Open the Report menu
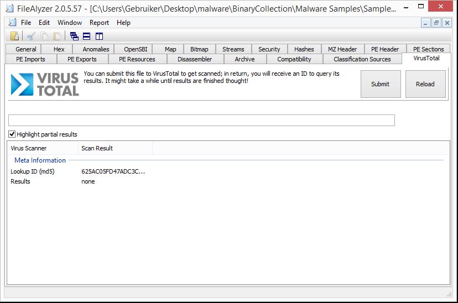 [x=99, y=23]
